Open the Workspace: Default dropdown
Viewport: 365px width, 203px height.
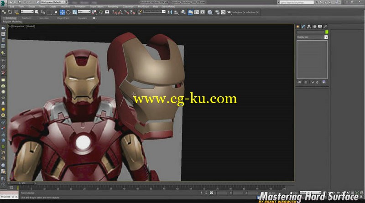(54, 2)
